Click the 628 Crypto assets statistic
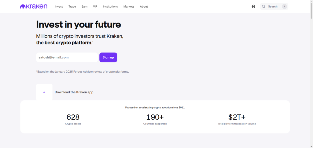This screenshot has height=148, width=313. point(73,119)
